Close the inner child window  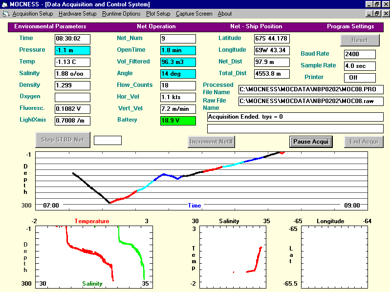(x=386, y=14)
